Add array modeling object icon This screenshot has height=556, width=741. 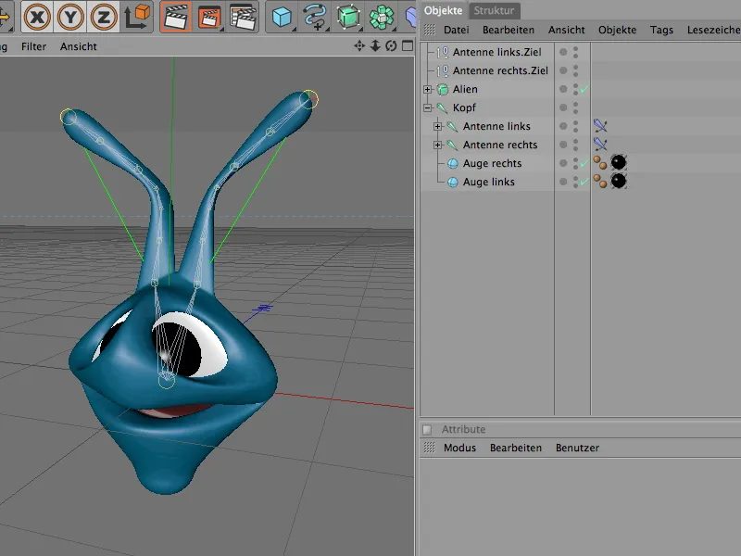click(x=382, y=17)
